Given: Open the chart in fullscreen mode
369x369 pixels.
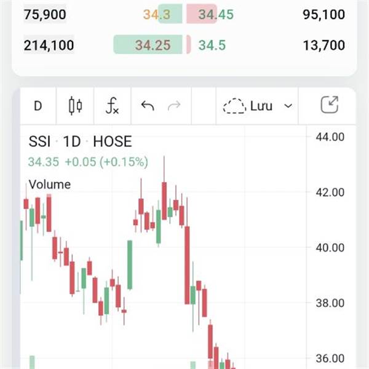Looking at the screenshot, I should pos(330,106).
